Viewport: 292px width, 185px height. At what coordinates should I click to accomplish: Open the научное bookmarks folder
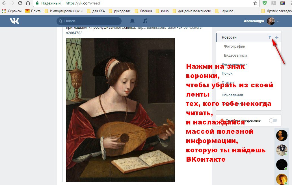(x=224, y=11)
